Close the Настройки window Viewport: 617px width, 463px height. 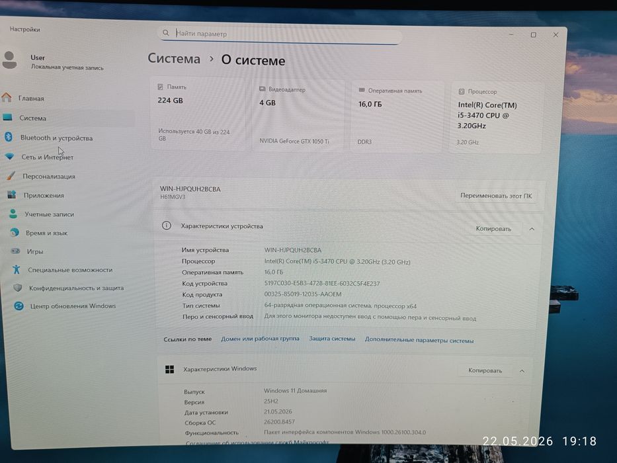[x=555, y=34]
